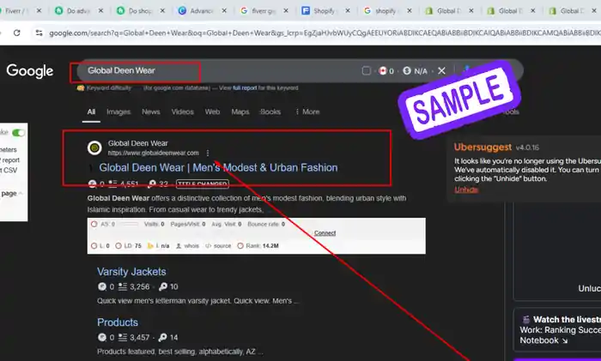Close the 'Advanc' tab
This screenshot has width=601, height=361.
pos(224,11)
